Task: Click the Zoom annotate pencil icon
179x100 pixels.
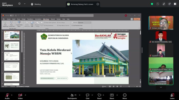Action: [x=164, y=4]
